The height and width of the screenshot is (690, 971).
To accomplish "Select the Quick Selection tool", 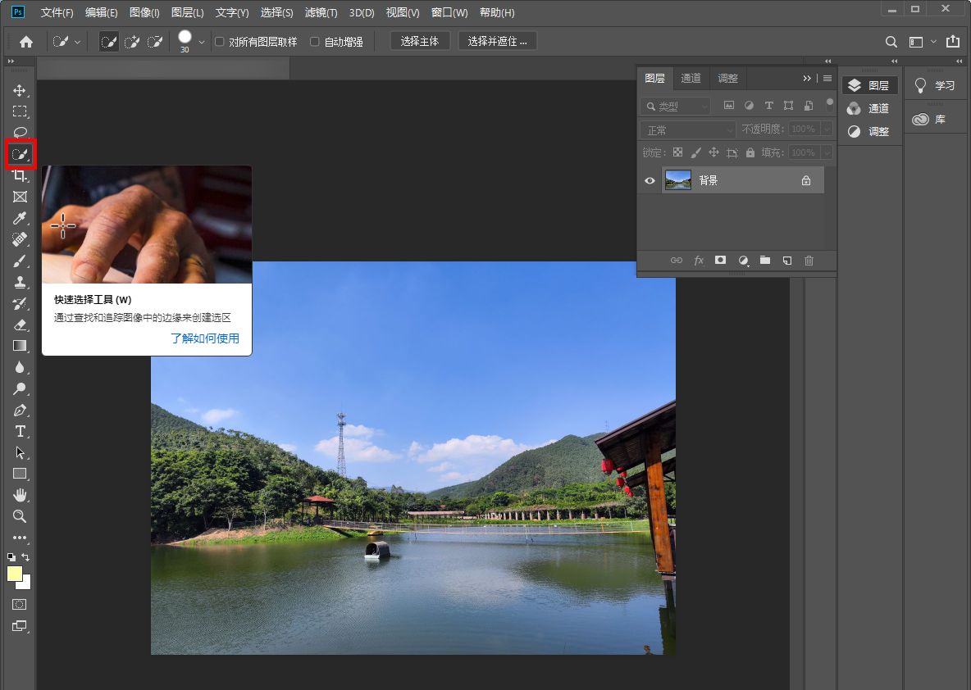I will coord(20,154).
